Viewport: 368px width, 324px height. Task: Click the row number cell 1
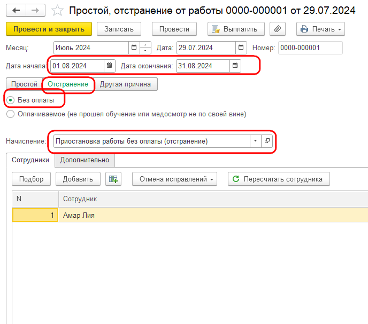click(x=35, y=215)
